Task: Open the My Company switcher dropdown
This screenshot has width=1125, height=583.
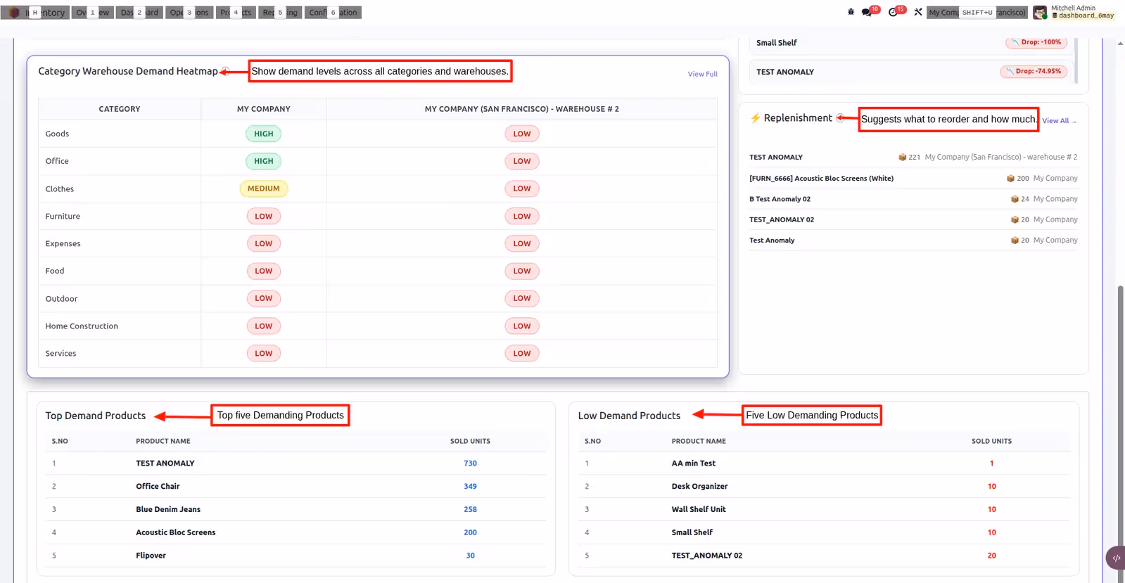Action: pos(977,13)
